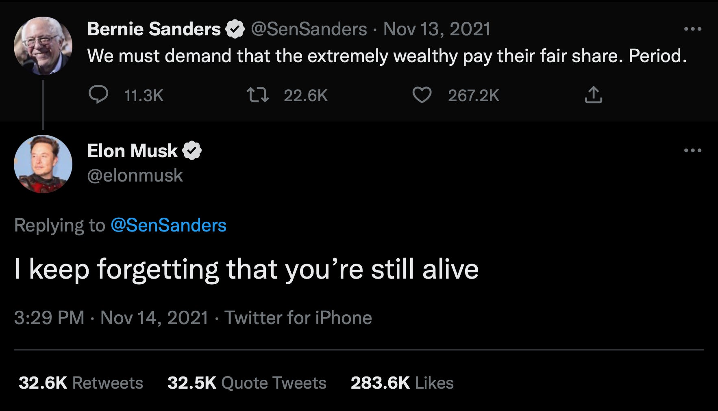This screenshot has height=411, width=718.
Task: Open the @SenSanders mention in reply line
Action: (x=168, y=225)
